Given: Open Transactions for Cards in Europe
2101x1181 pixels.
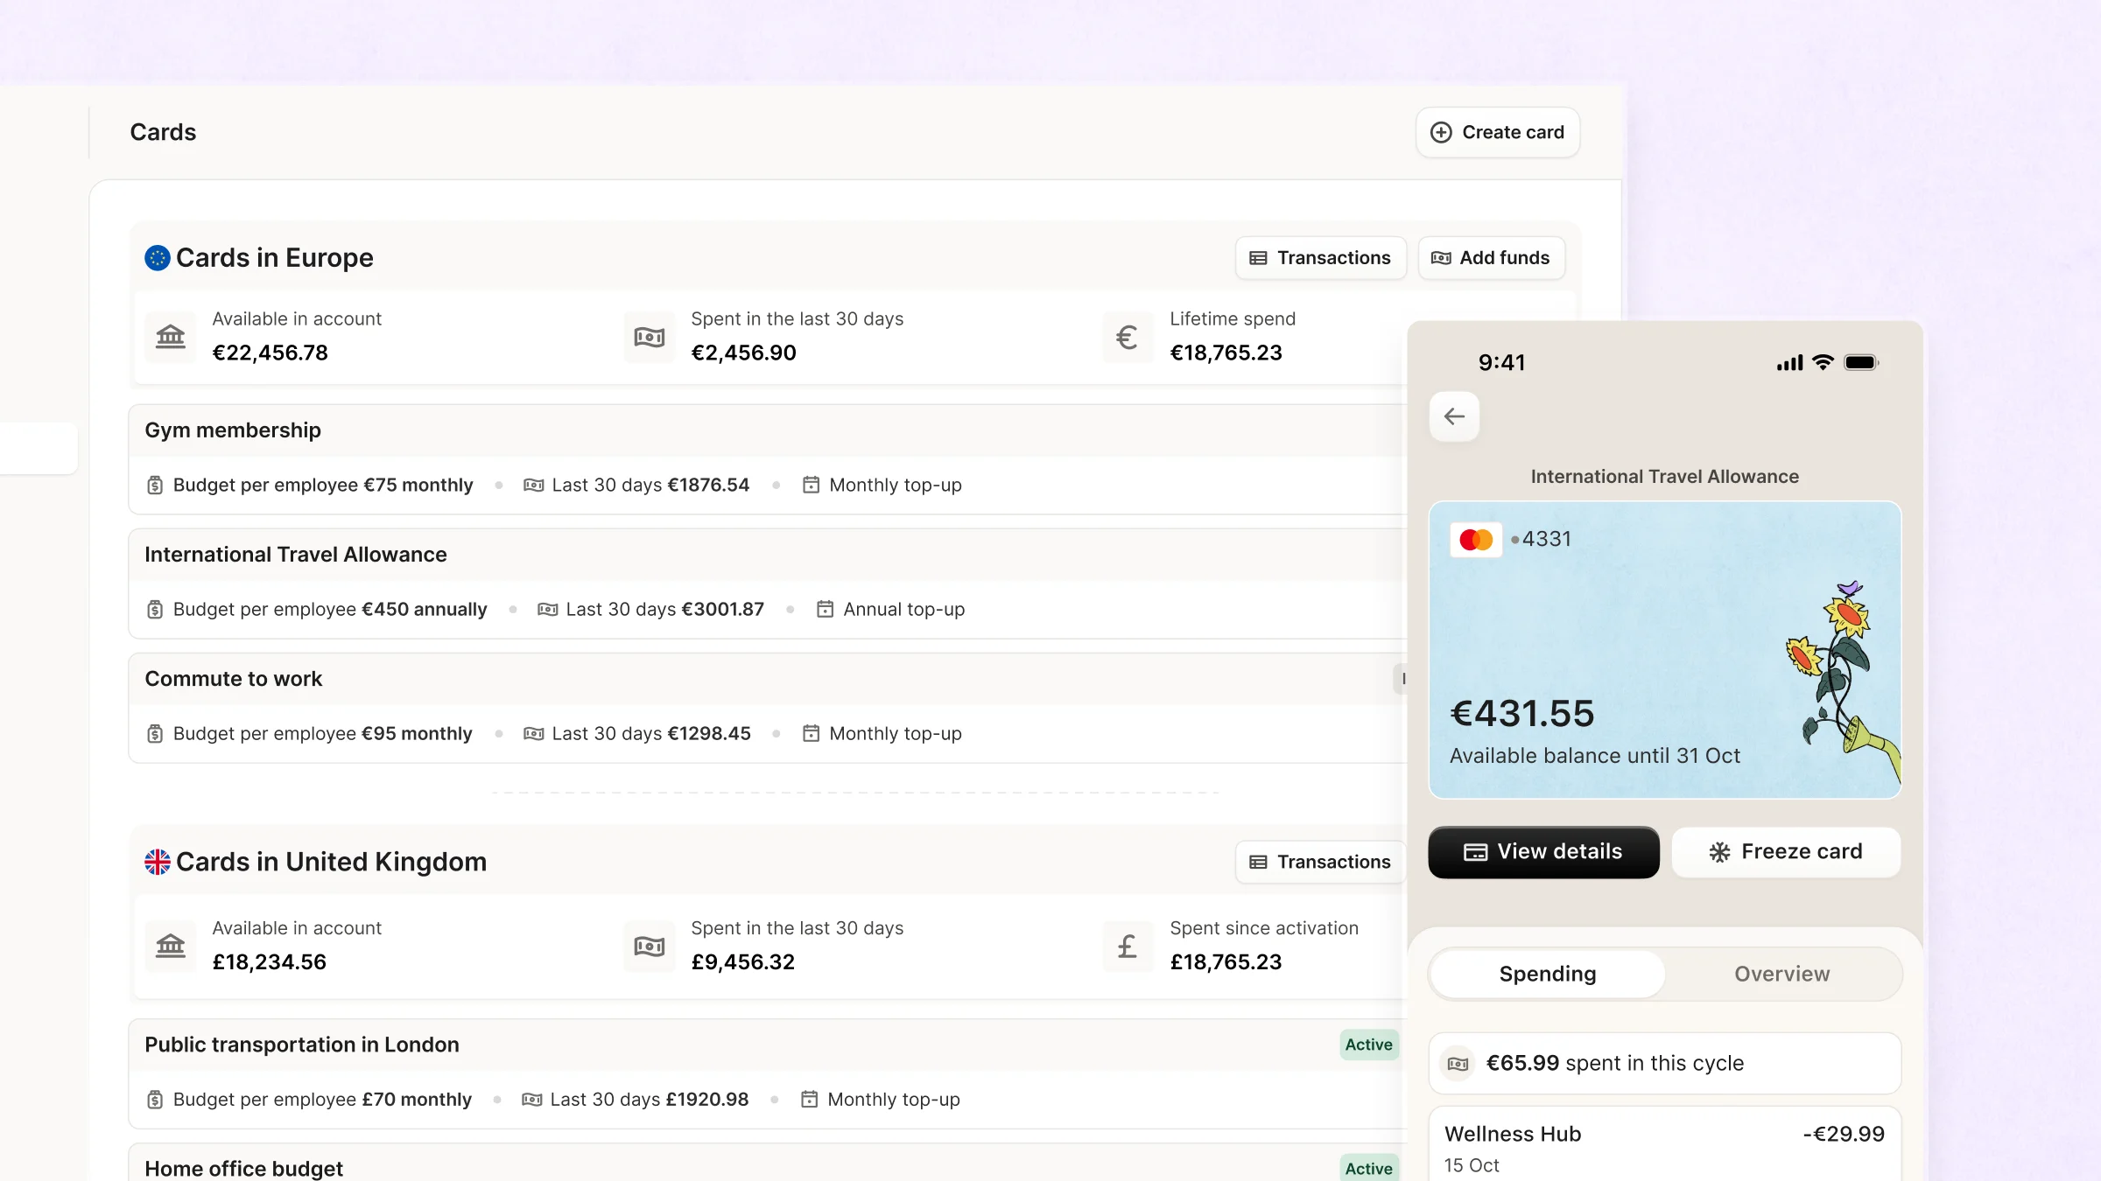Looking at the screenshot, I should 1320,258.
